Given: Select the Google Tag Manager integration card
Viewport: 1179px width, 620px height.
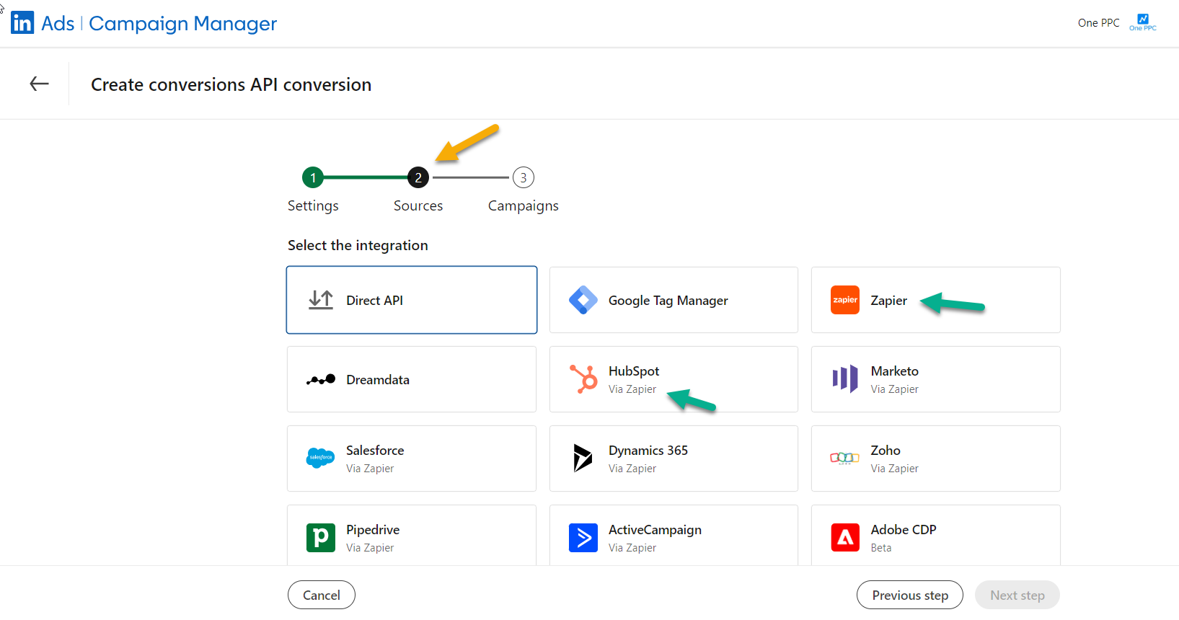Looking at the screenshot, I should pyautogui.click(x=674, y=300).
